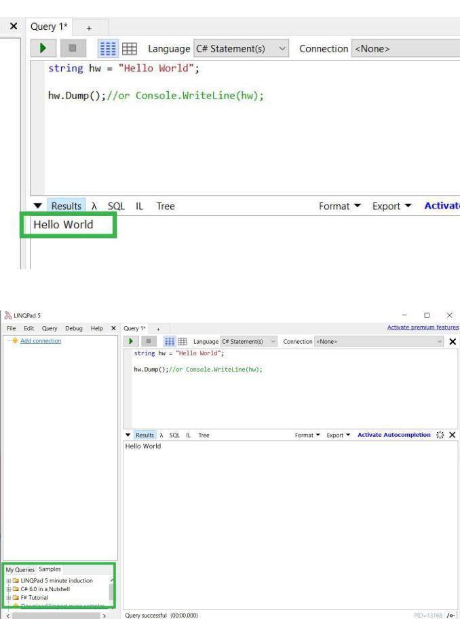Choose data grid results icon in the LINQPad 5 window
Viewport: 460px width, 619px height.
[x=183, y=342]
